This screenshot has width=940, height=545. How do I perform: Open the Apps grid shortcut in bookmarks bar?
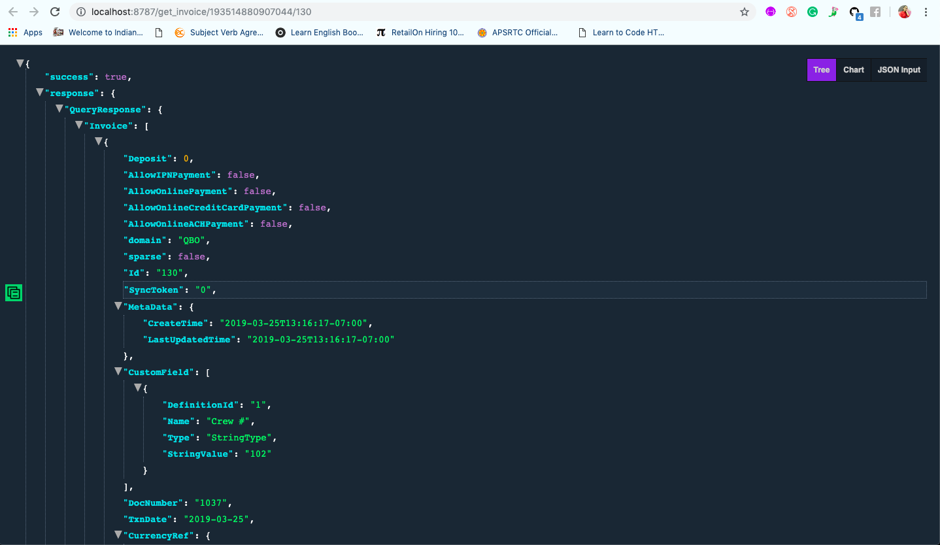pyautogui.click(x=25, y=32)
